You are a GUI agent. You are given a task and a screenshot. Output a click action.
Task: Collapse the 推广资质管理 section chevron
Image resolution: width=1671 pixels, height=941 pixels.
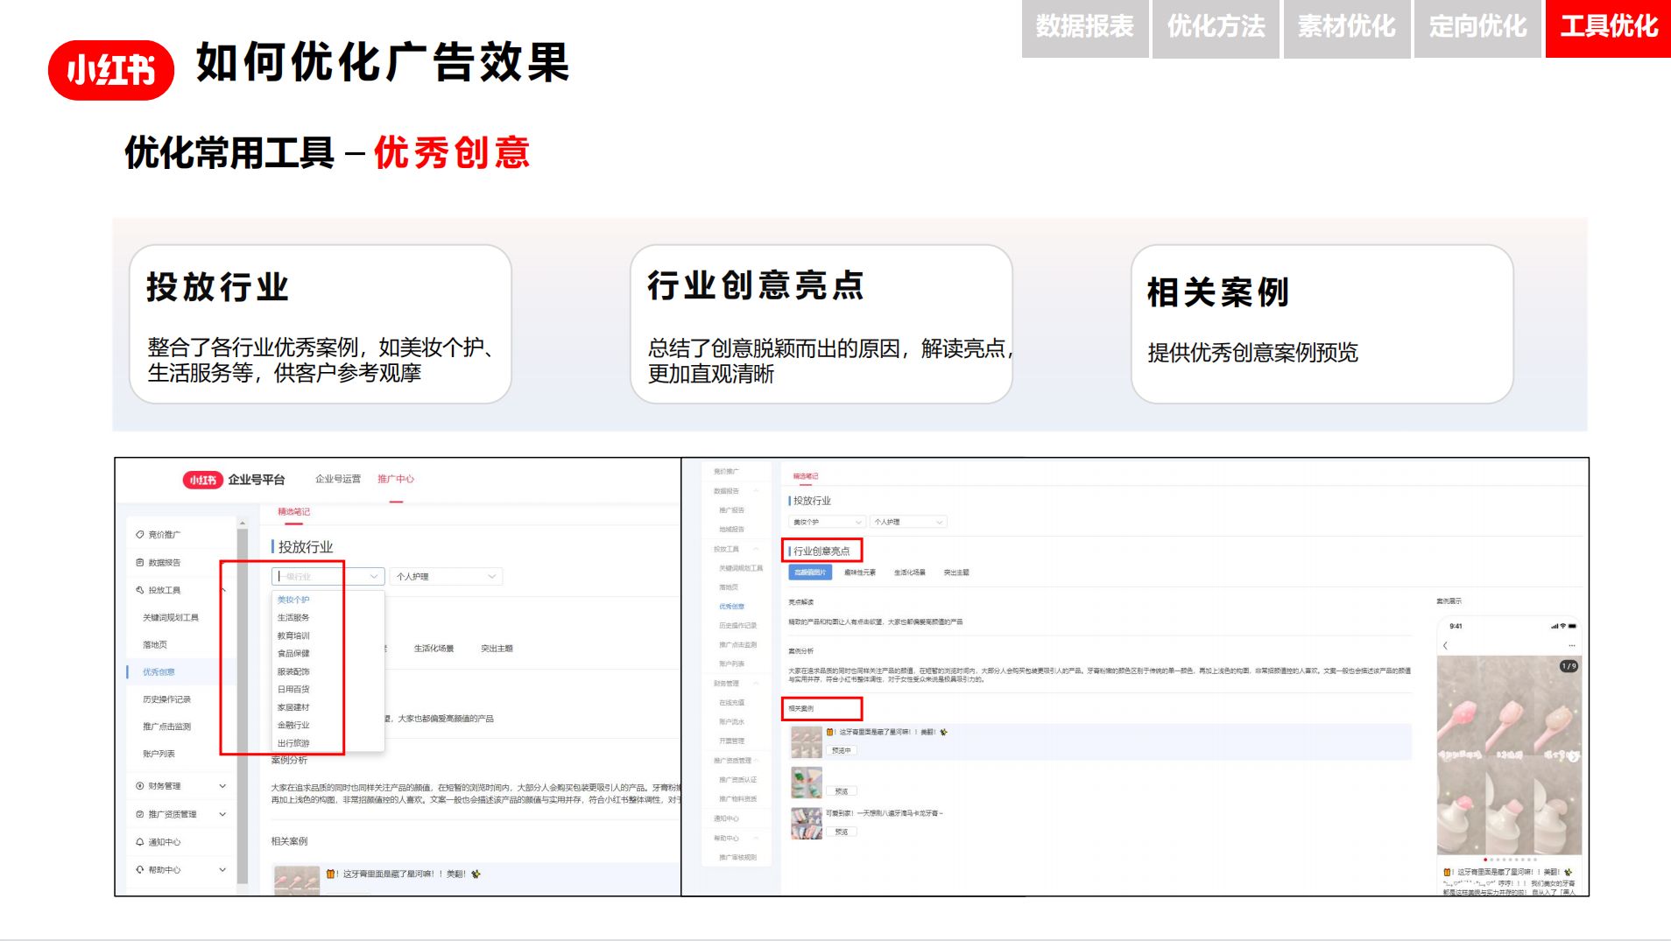click(222, 815)
